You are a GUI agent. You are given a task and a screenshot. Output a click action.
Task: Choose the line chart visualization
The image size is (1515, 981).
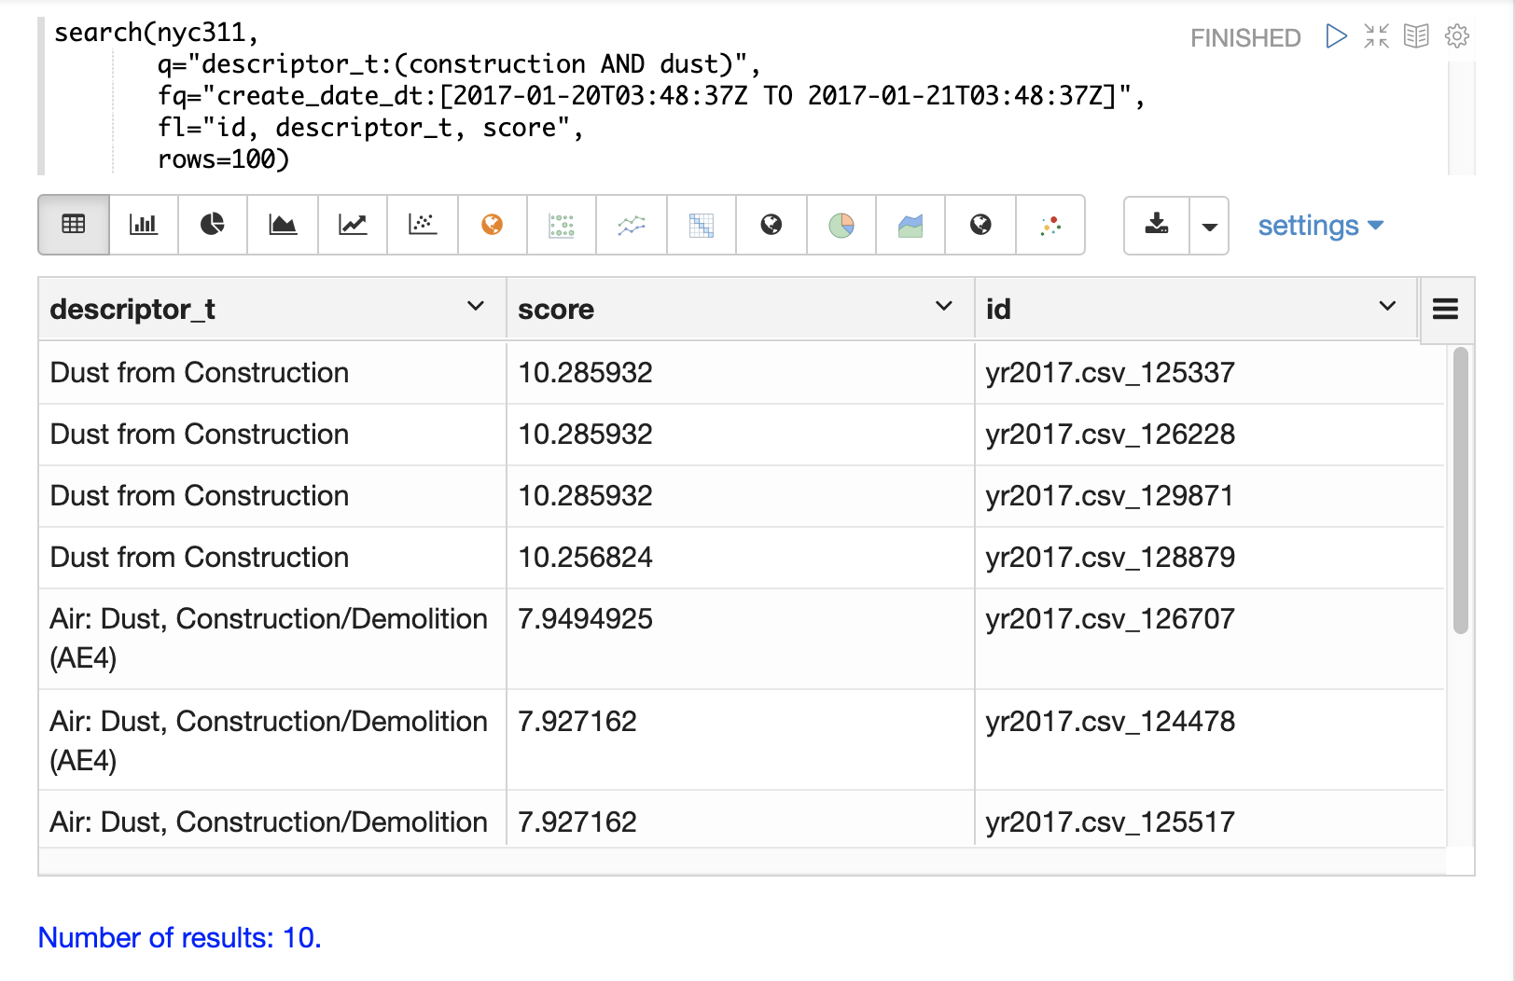tap(353, 225)
